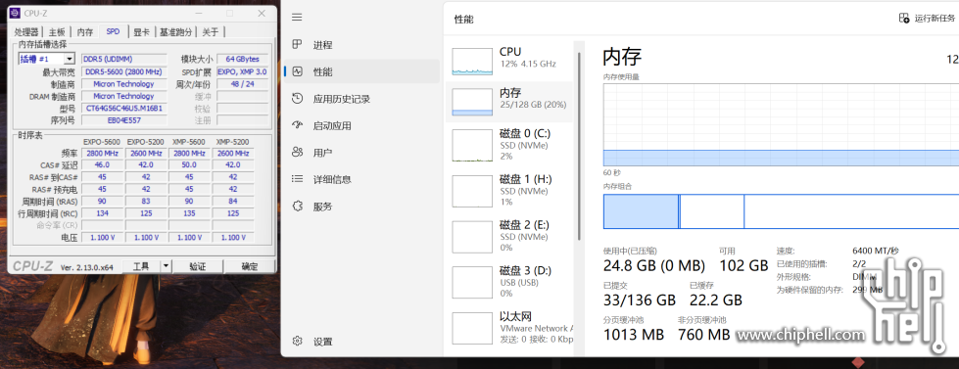Click the 134 tRC value under EXPO-5600

pyautogui.click(x=103, y=213)
